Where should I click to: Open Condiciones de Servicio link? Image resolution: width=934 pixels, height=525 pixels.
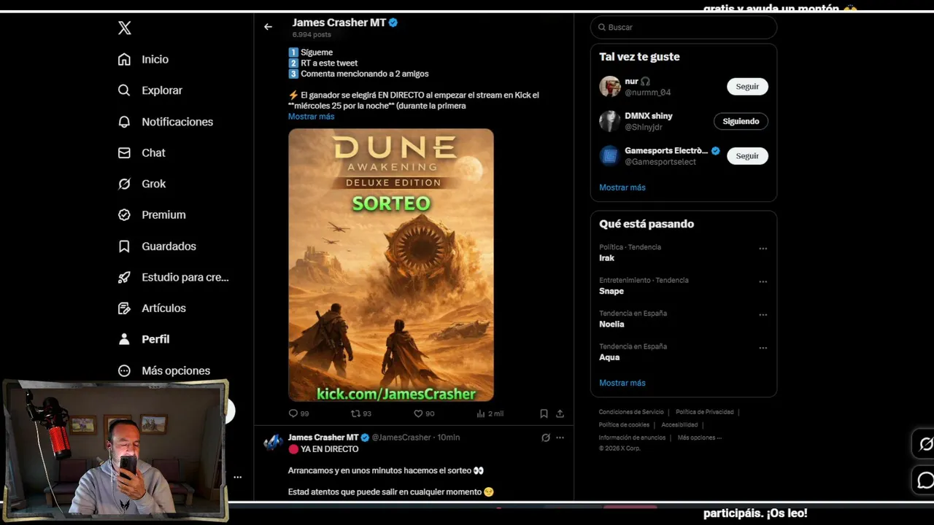click(x=631, y=412)
